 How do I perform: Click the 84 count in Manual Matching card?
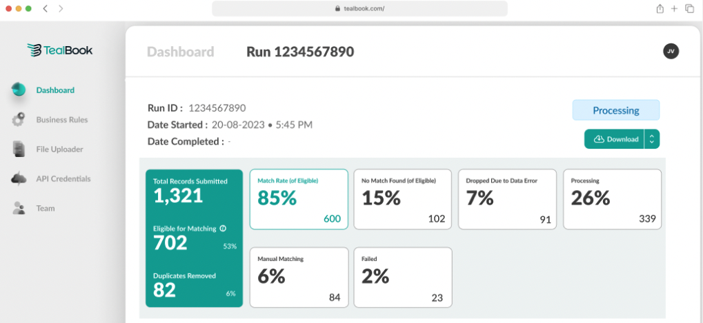[x=335, y=298]
